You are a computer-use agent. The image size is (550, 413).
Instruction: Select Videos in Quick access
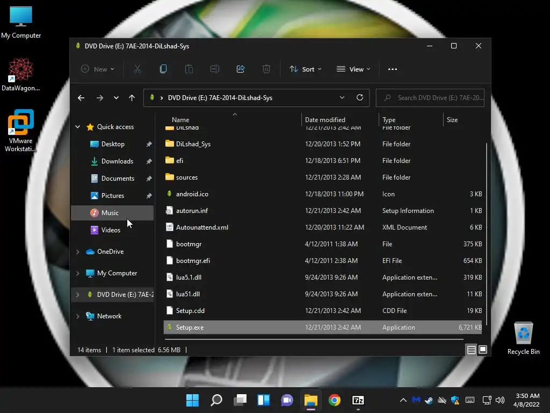click(x=112, y=230)
